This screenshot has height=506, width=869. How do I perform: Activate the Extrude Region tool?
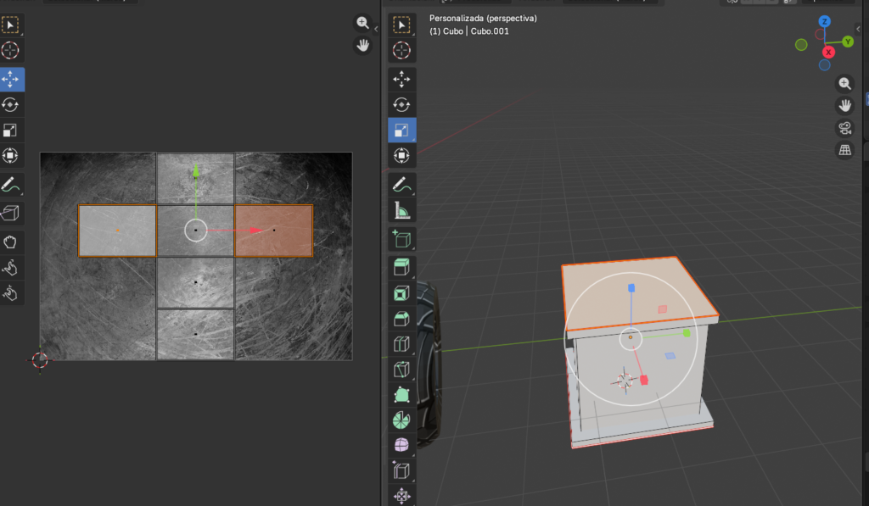coord(401,268)
